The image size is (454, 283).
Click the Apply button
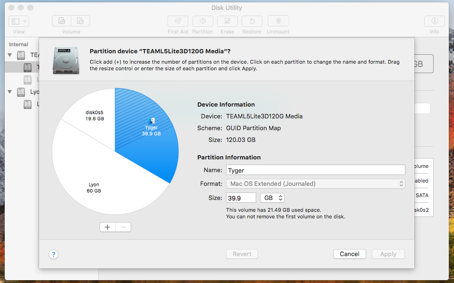[388, 254]
